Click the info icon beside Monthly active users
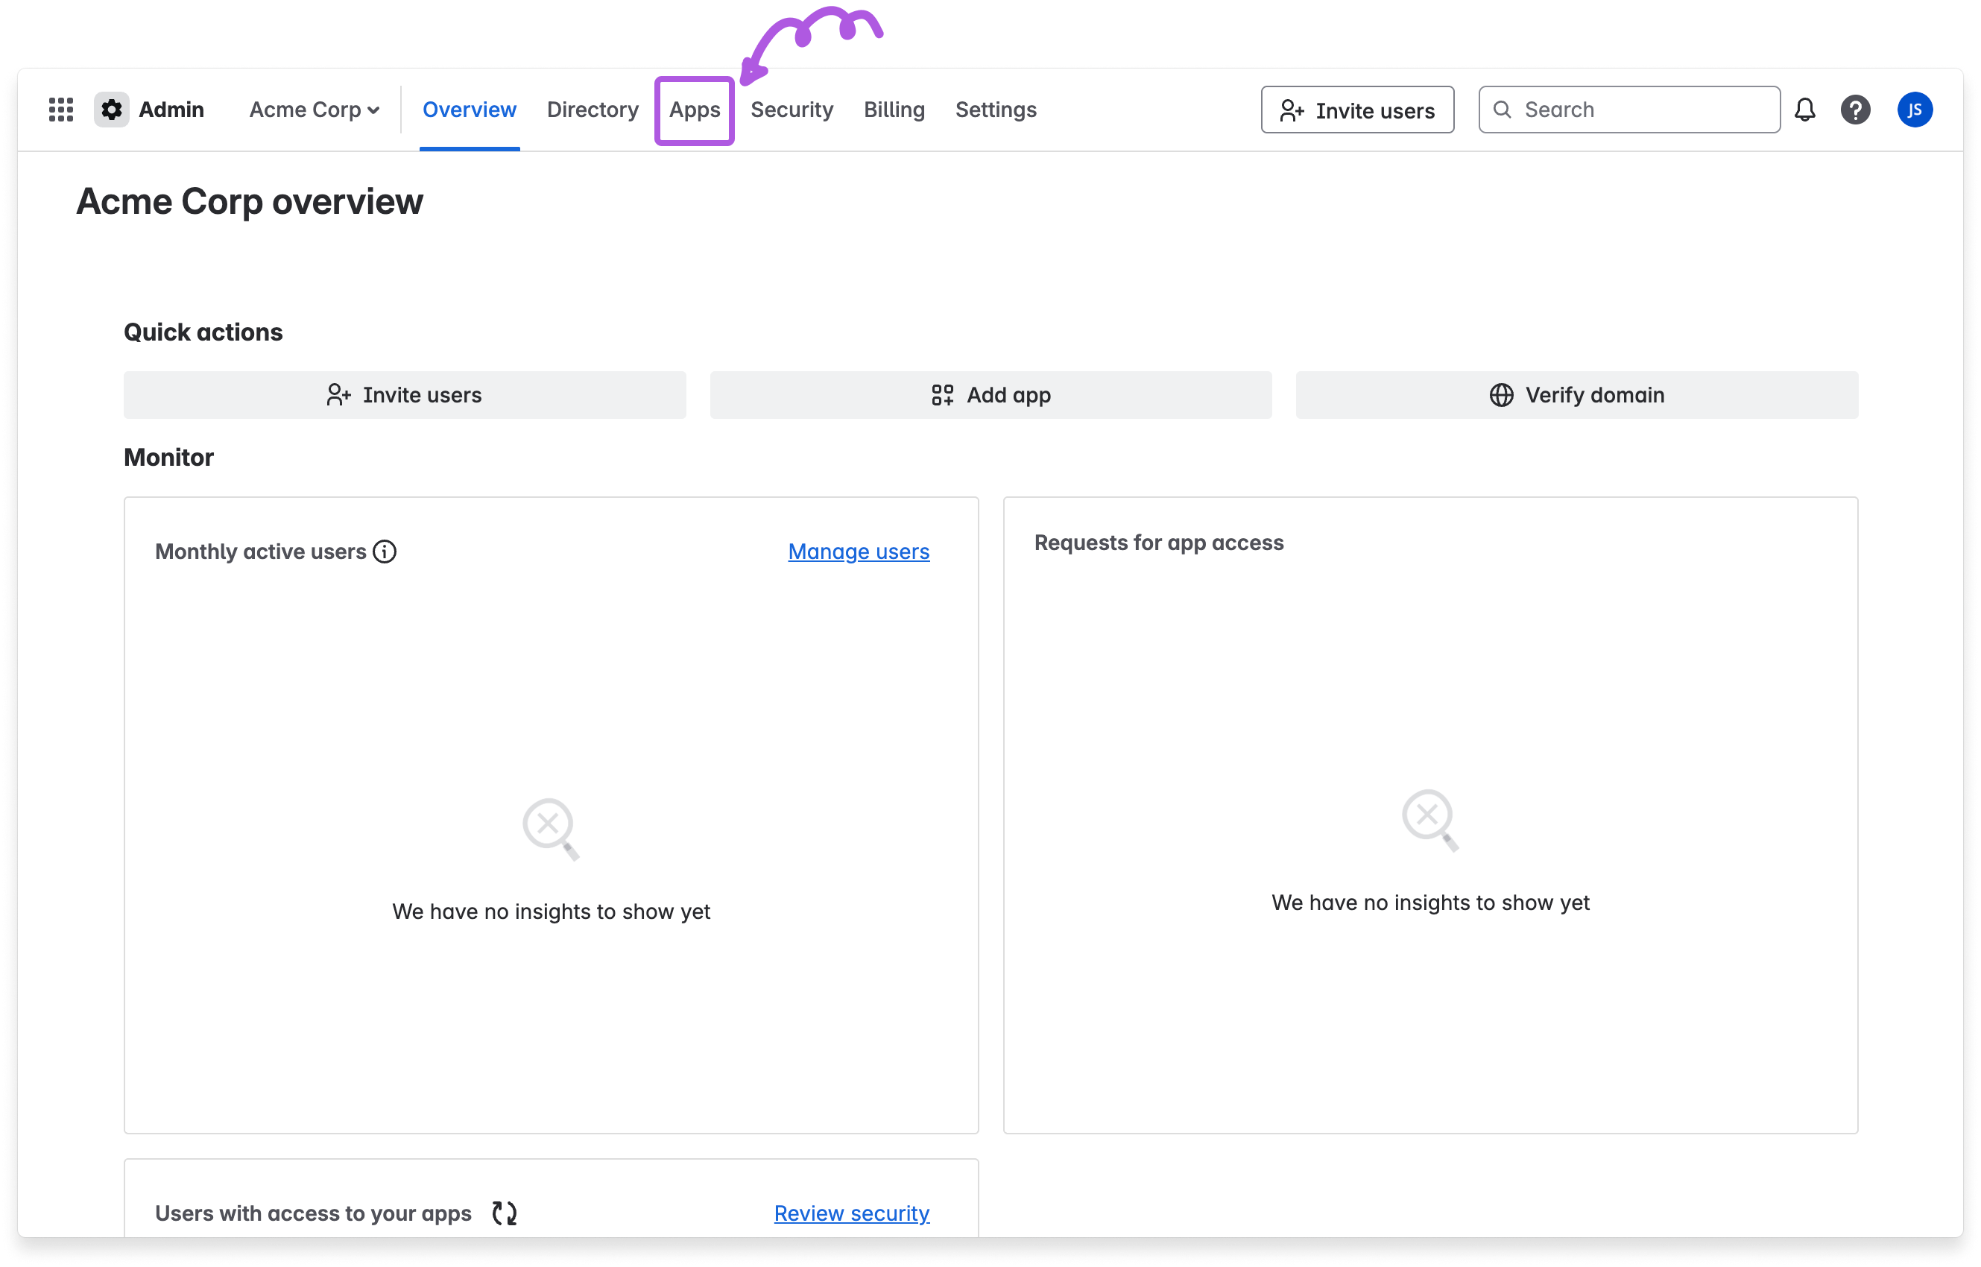Viewport: 1981px width, 1267px height. click(x=384, y=552)
